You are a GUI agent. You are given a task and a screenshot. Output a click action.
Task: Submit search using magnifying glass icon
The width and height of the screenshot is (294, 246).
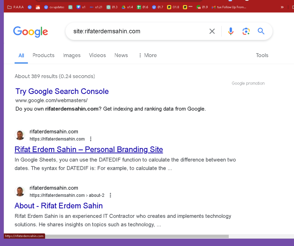[x=261, y=31]
